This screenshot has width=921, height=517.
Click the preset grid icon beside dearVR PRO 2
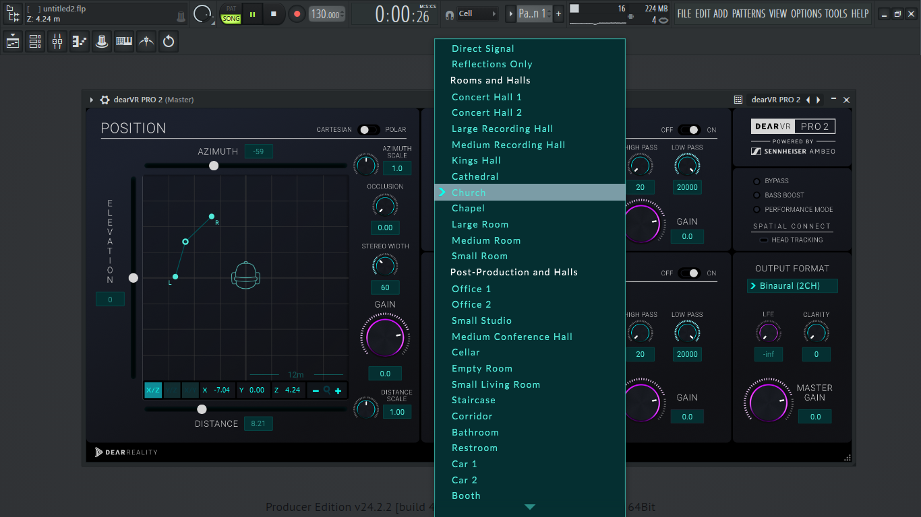[738, 100]
